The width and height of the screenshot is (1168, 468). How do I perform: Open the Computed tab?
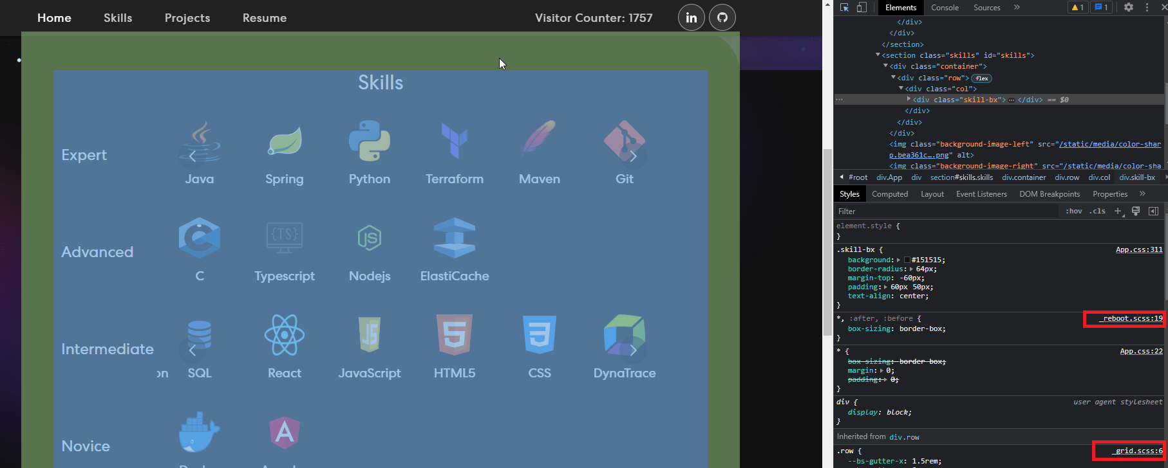pos(890,194)
